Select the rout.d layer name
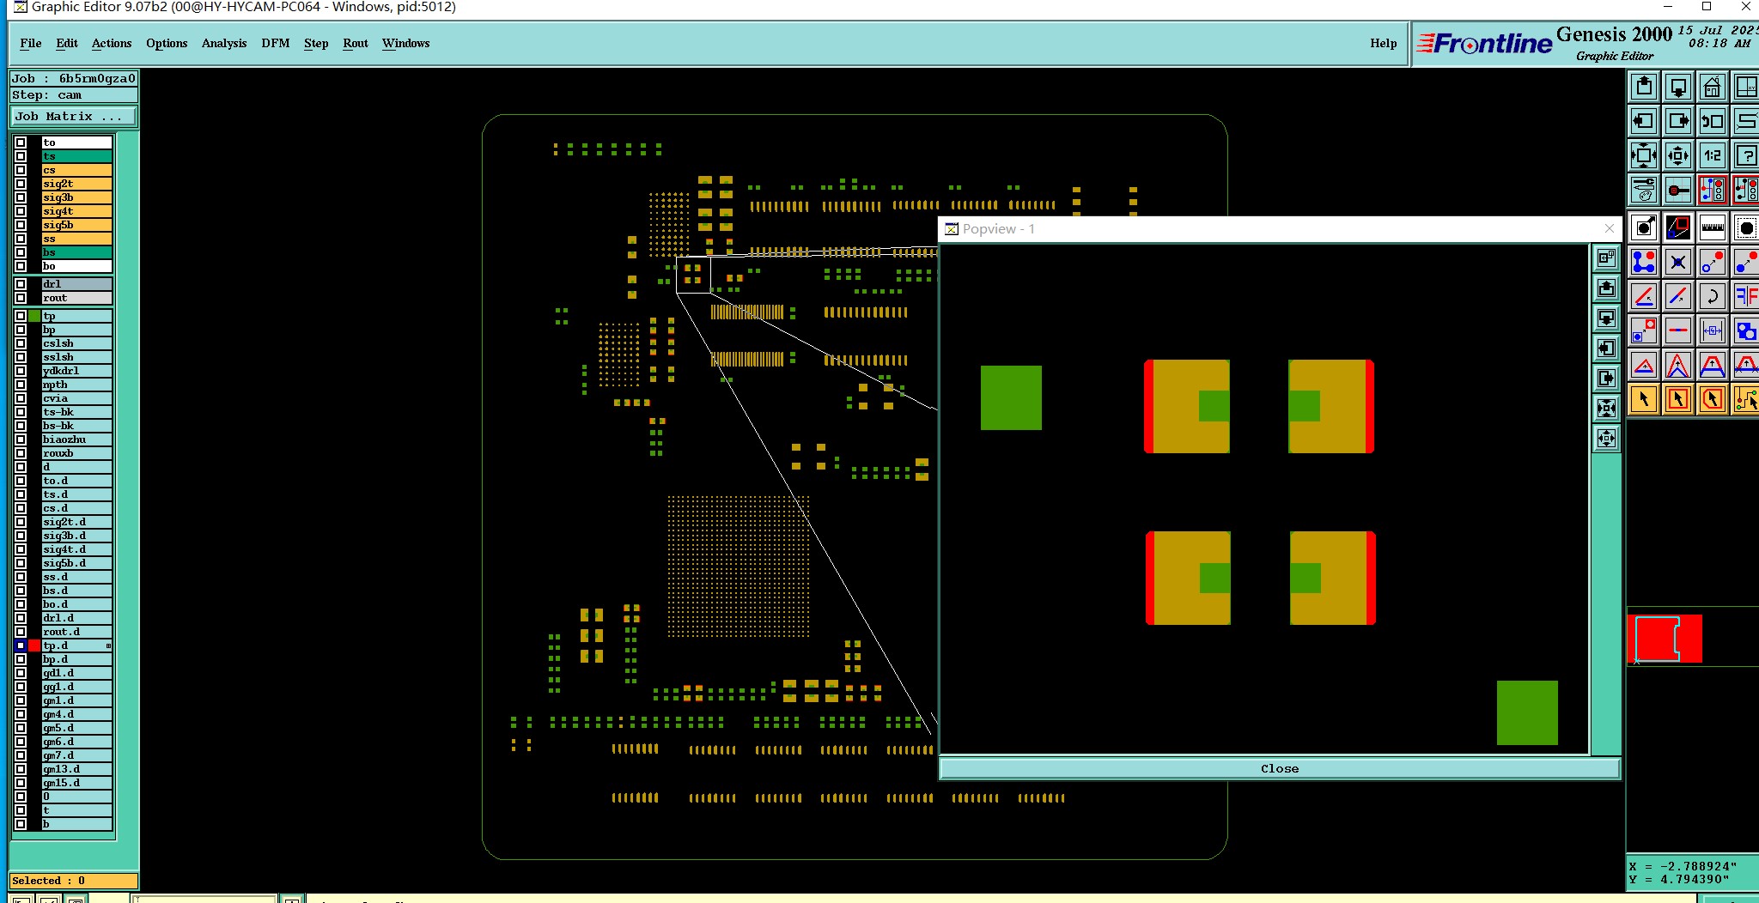 click(x=77, y=632)
